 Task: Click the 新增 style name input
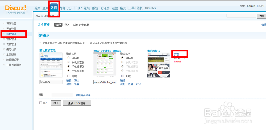click(62, 95)
